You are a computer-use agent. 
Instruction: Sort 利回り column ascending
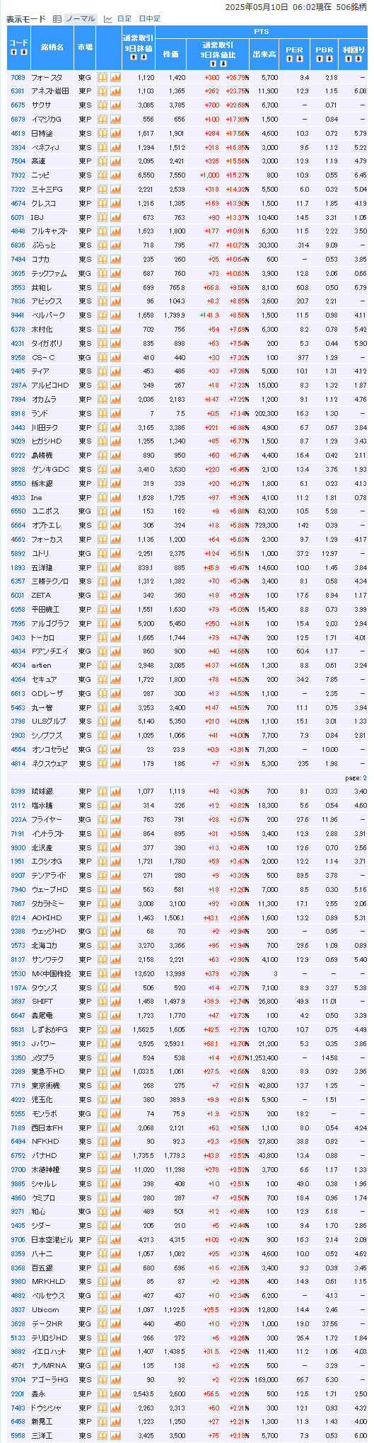click(349, 58)
